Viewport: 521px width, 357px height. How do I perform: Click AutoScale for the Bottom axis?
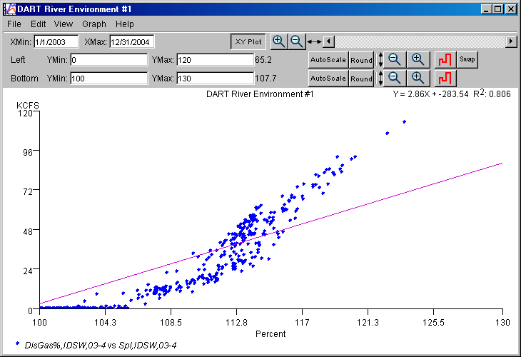coord(328,78)
